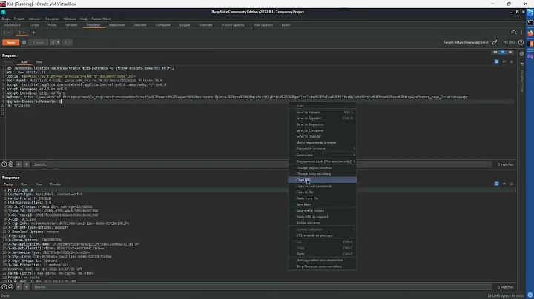Open the Decoder tab

[140, 25]
